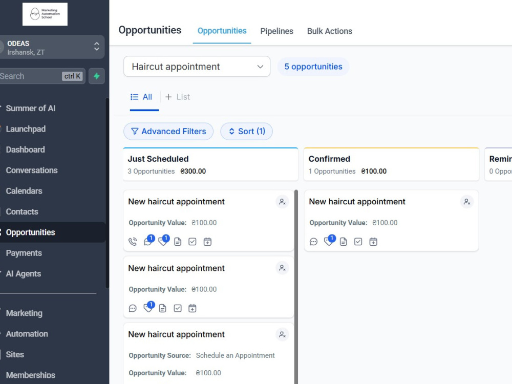Click the unassigned owner icon on second Just Scheduled card
Image resolution: width=512 pixels, height=384 pixels.
282,268
